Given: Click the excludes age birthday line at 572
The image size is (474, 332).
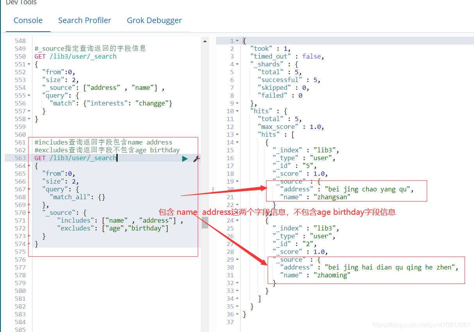Looking at the screenshot, I should 113,228.
